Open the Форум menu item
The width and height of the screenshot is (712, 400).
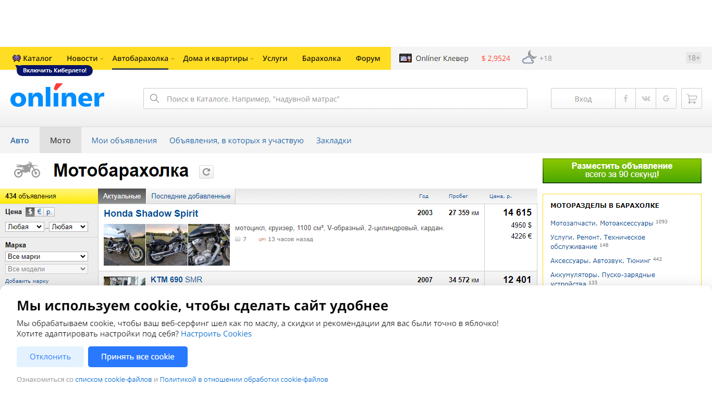(x=368, y=58)
